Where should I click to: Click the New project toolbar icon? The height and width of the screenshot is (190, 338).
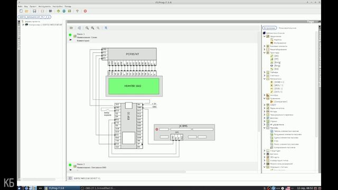tap(21, 11)
